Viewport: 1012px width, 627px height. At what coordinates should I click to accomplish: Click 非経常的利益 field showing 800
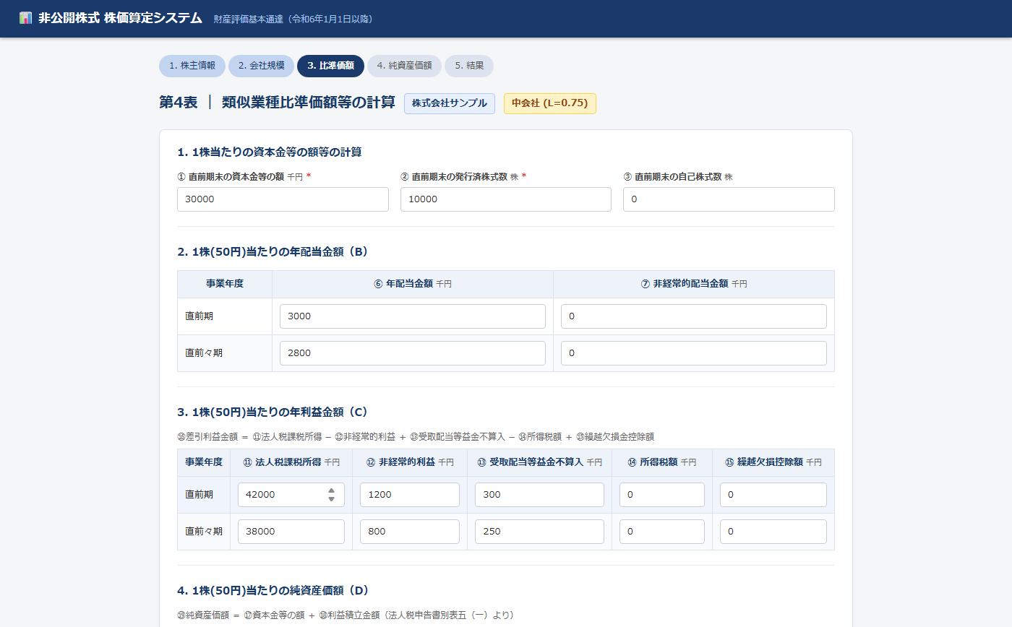coord(410,532)
